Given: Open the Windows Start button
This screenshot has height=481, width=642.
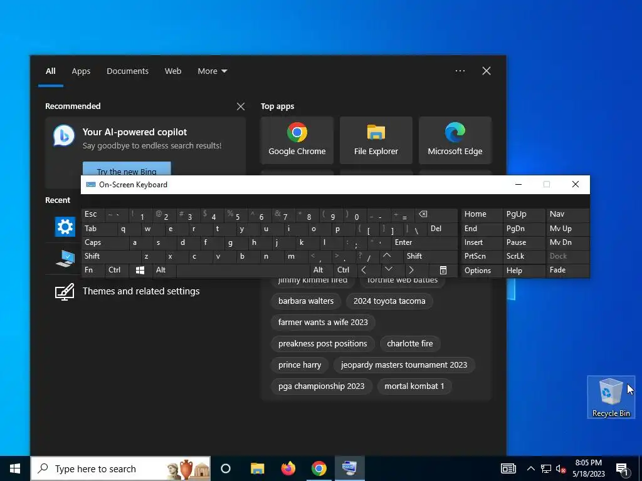Looking at the screenshot, I should (15, 468).
